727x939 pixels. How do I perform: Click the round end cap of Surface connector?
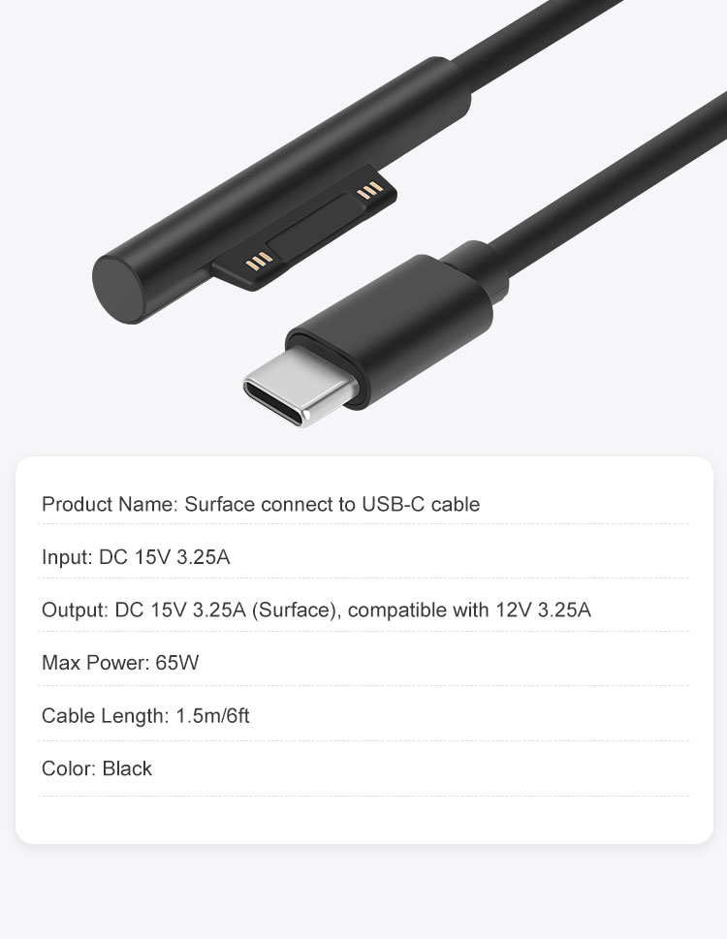118,289
